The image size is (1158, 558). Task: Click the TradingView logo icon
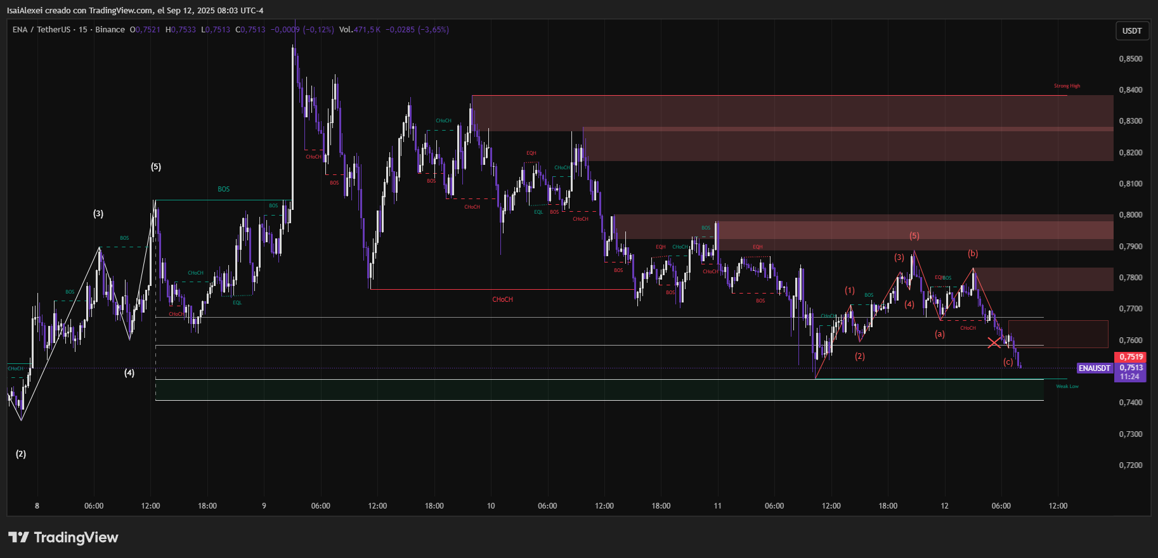18,538
